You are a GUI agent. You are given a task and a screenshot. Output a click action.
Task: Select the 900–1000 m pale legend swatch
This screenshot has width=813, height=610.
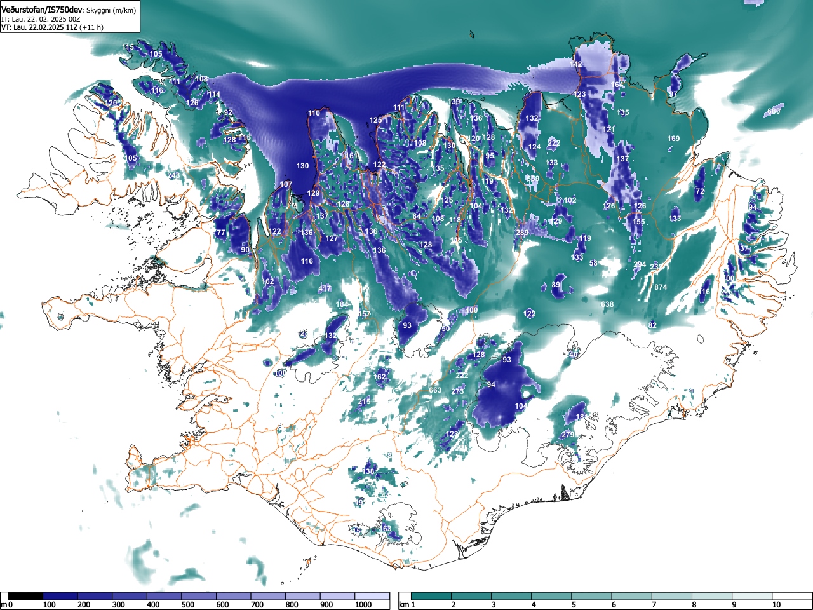(337, 596)
